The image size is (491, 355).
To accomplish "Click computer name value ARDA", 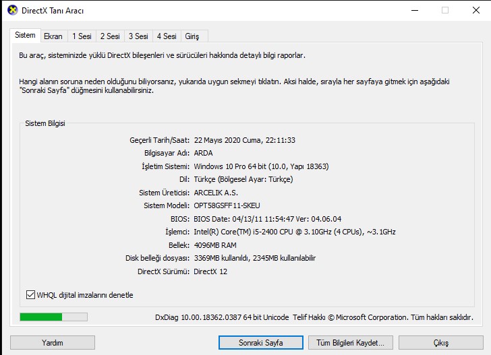I will coord(203,154).
